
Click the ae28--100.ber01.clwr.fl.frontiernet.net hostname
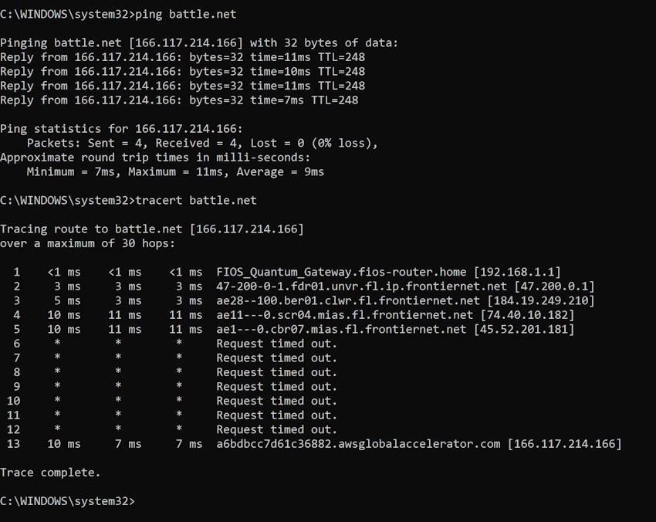[347, 300]
